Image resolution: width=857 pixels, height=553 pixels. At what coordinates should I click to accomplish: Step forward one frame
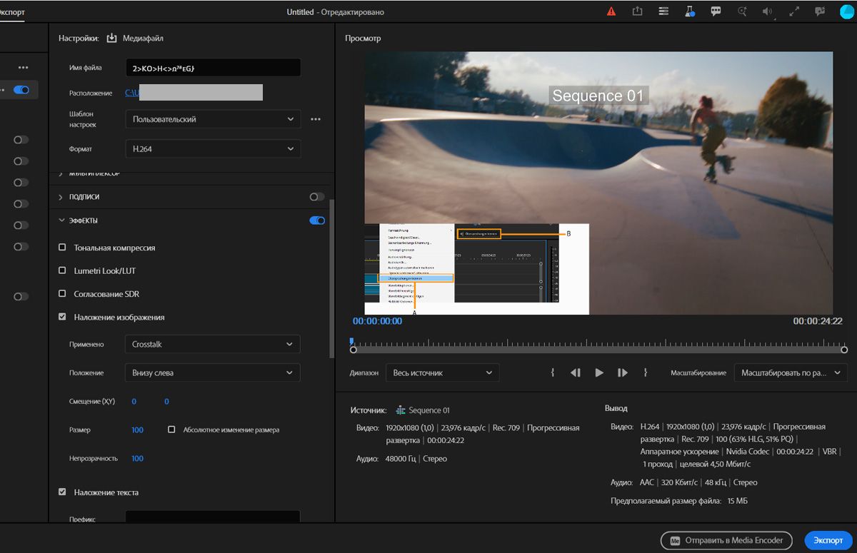coord(623,372)
